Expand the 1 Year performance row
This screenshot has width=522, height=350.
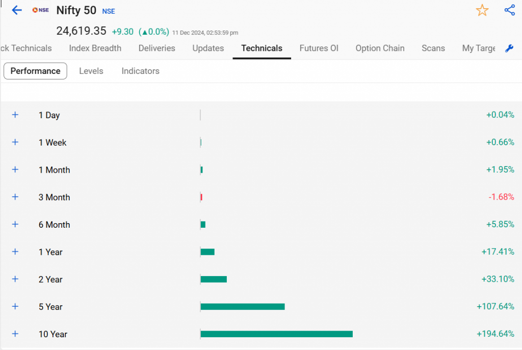15,252
